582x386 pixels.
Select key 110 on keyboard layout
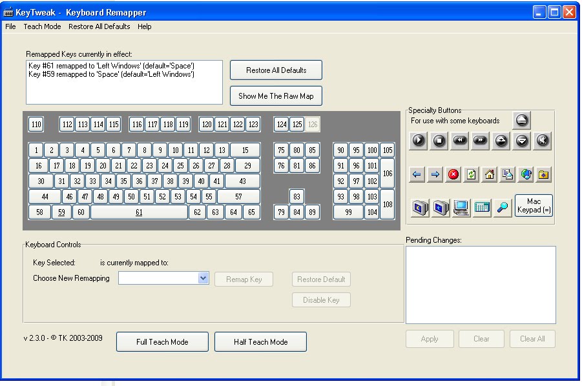point(36,124)
